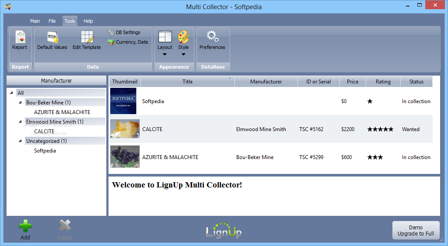The width and height of the screenshot is (448, 246).
Task: Select the Tools ribbon tab
Action: pyautogui.click(x=70, y=21)
